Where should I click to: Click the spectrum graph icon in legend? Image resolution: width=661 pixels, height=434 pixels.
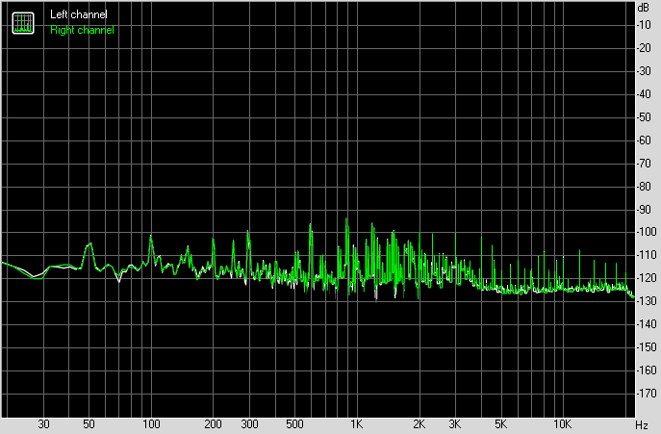23,23
